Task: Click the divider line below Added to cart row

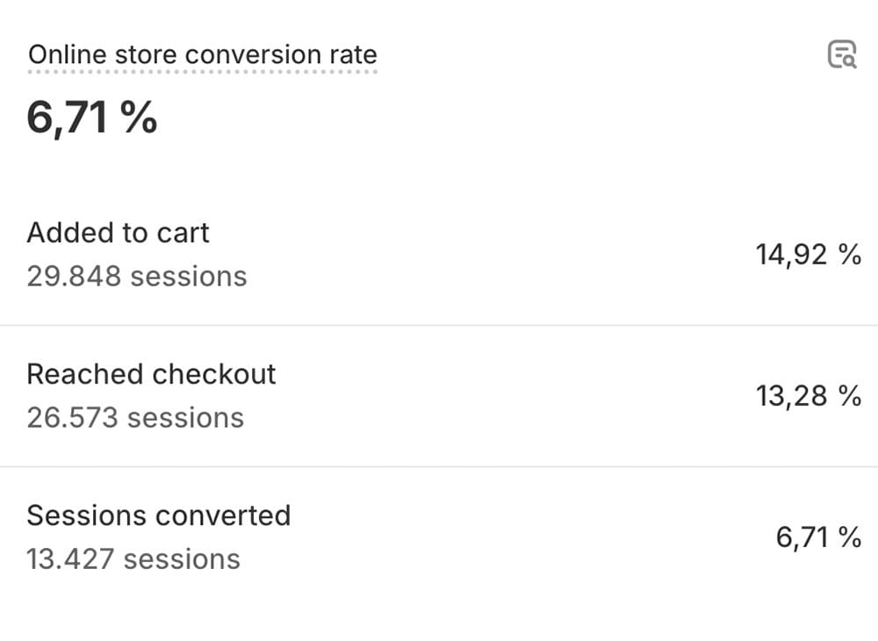Action: coord(439,325)
